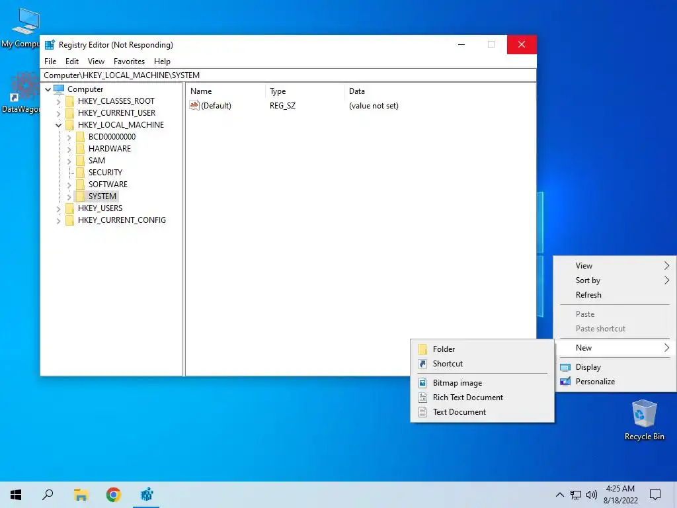Create a new Folder from submenu
The width and height of the screenshot is (677, 508).
[482, 349]
